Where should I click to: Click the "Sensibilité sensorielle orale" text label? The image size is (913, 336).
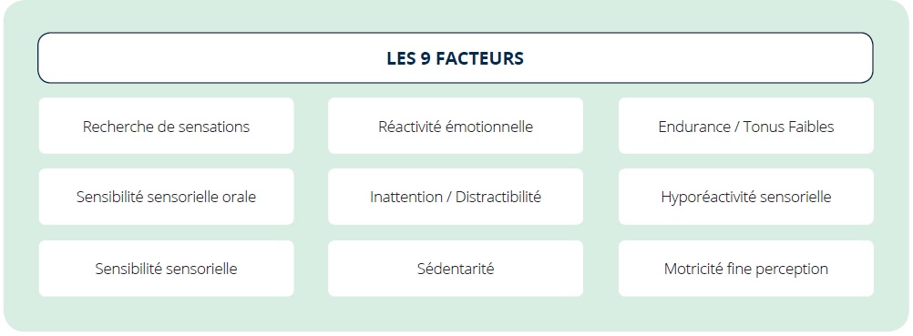[166, 197]
